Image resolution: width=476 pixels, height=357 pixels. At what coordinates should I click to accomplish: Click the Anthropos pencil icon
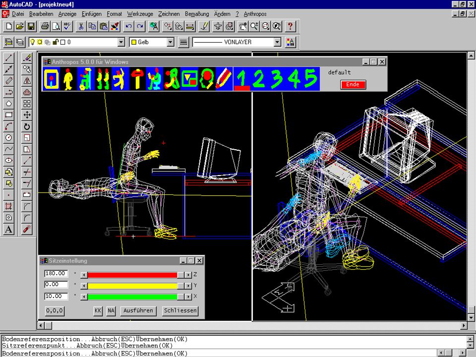click(x=224, y=79)
